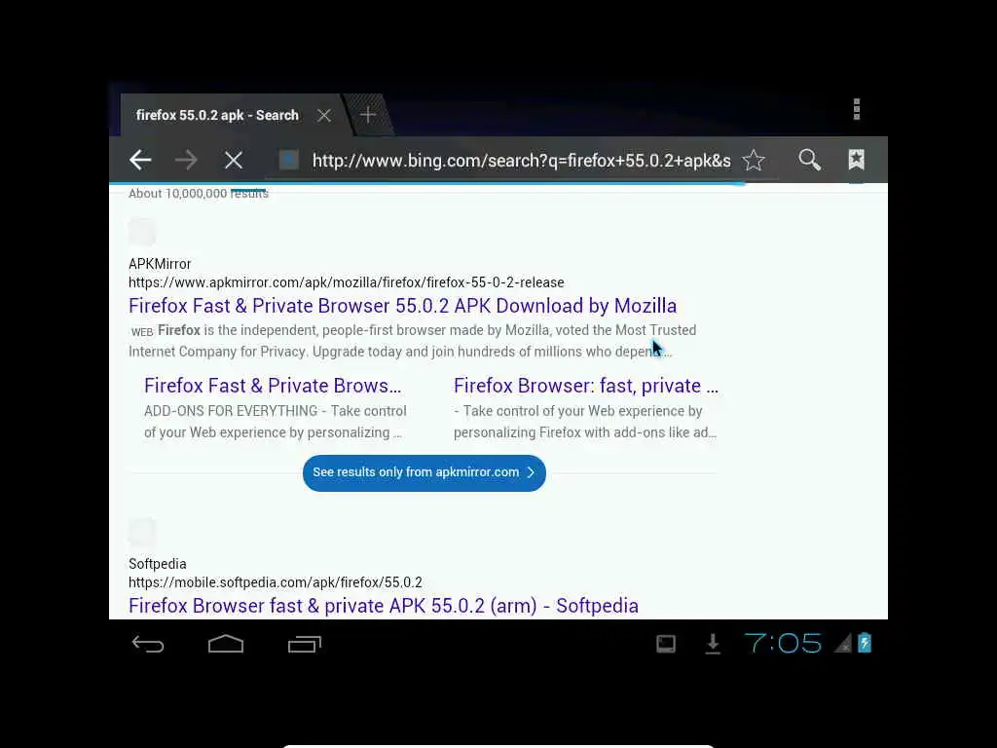Open a new tab with the plus button

pos(367,115)
